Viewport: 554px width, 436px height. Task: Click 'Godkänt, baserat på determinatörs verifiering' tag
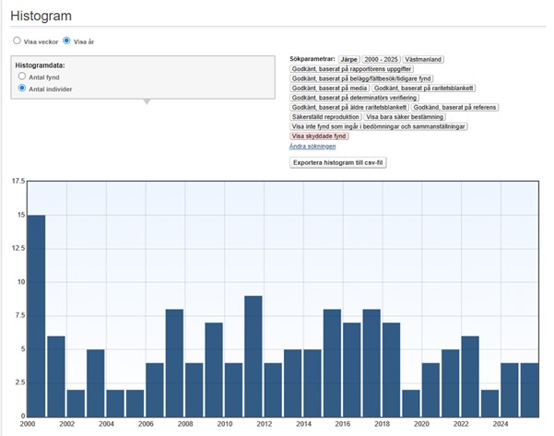355,98
